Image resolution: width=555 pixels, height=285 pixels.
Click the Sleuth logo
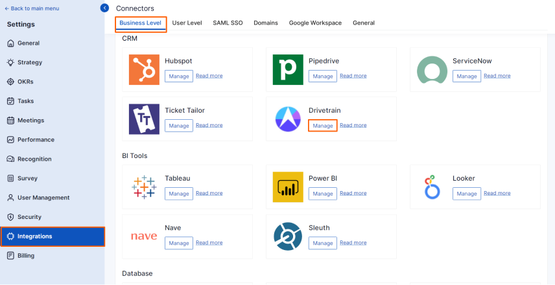point(288,236)
